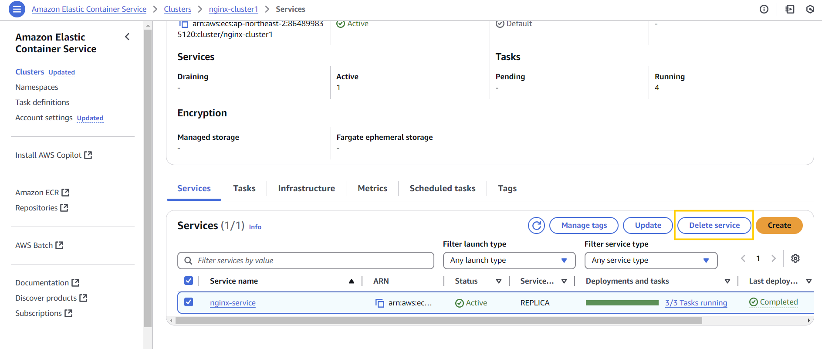Click the Completed deployment check icon

754,302
